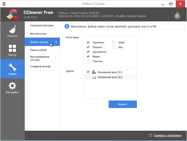Click the blue info icon

point(67,27)
